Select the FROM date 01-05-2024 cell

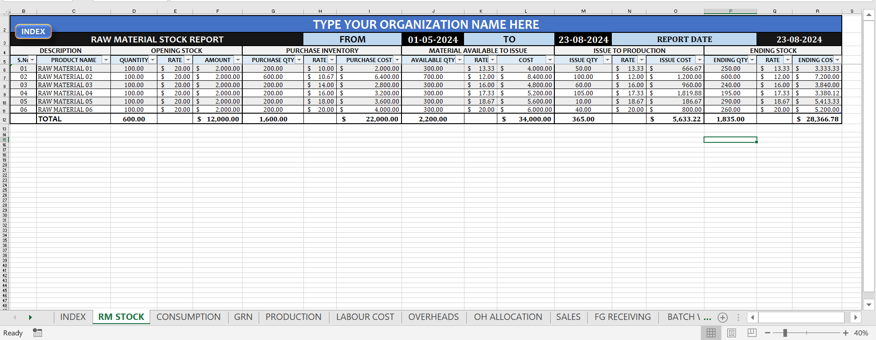pyautogui.click(x=433, y=39)
